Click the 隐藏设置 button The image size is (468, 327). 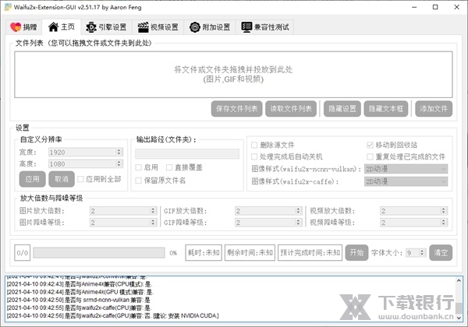click(x=342, y=109)
